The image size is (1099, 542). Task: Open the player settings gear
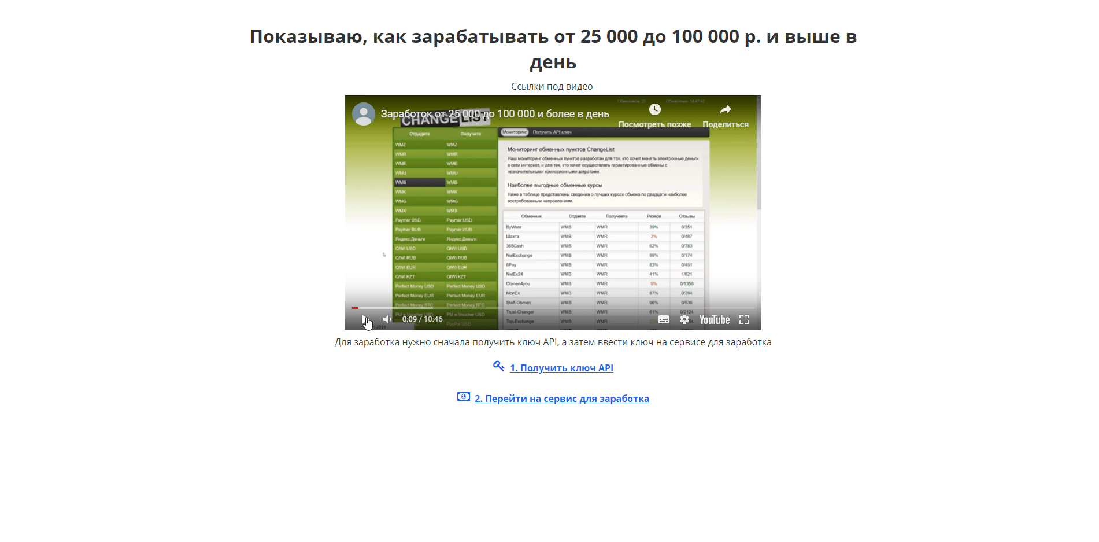point(684,319)
